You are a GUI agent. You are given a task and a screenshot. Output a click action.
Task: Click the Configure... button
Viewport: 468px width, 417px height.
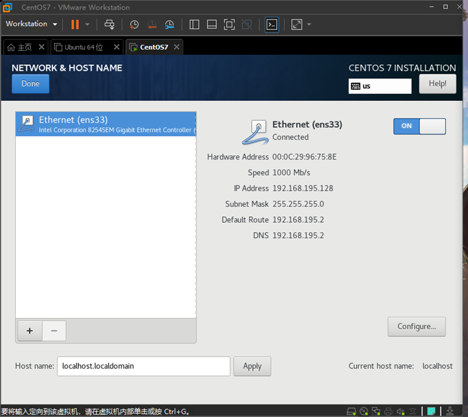417,327
